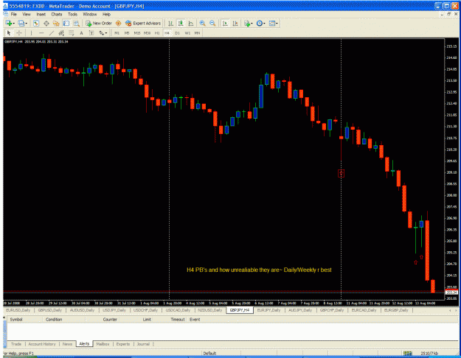
Task: Open the Help menu
Action: click(x=106, y=14)
